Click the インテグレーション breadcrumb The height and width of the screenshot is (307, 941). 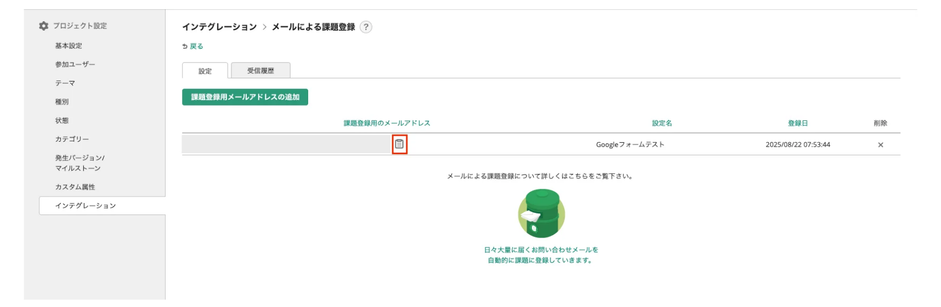(219, 27)
